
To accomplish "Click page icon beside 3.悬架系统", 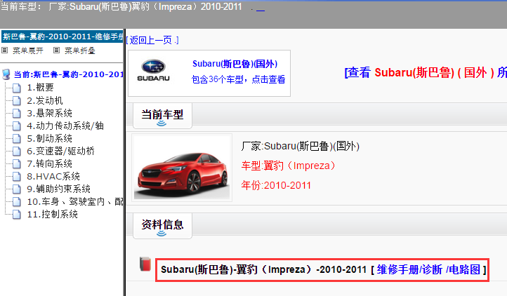I will pos(16,114).
